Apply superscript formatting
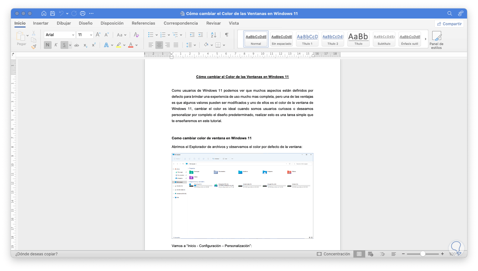This screenshot has height=271, width=478. (x=94, y=45)
